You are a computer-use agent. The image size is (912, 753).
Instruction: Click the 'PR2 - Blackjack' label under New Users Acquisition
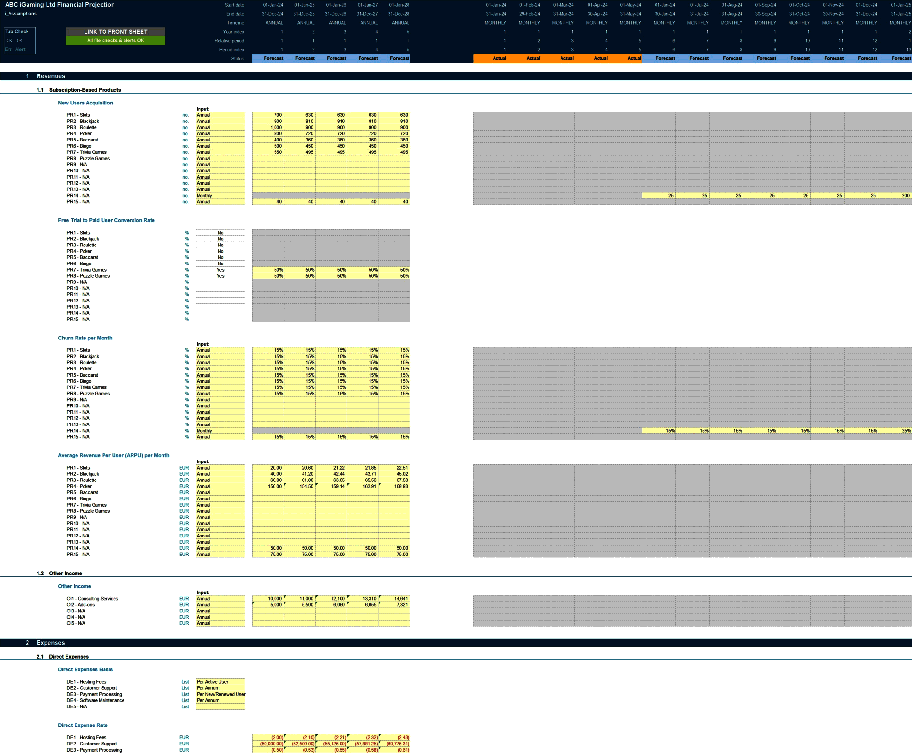pos(83,121)
